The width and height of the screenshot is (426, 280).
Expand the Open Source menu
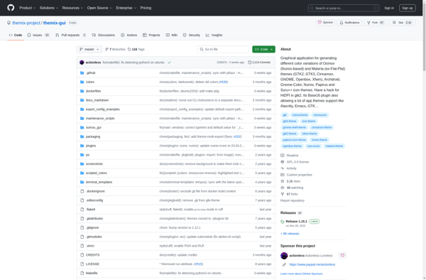coord(99,8)
